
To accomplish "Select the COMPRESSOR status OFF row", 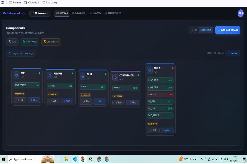I will (126, 88).
